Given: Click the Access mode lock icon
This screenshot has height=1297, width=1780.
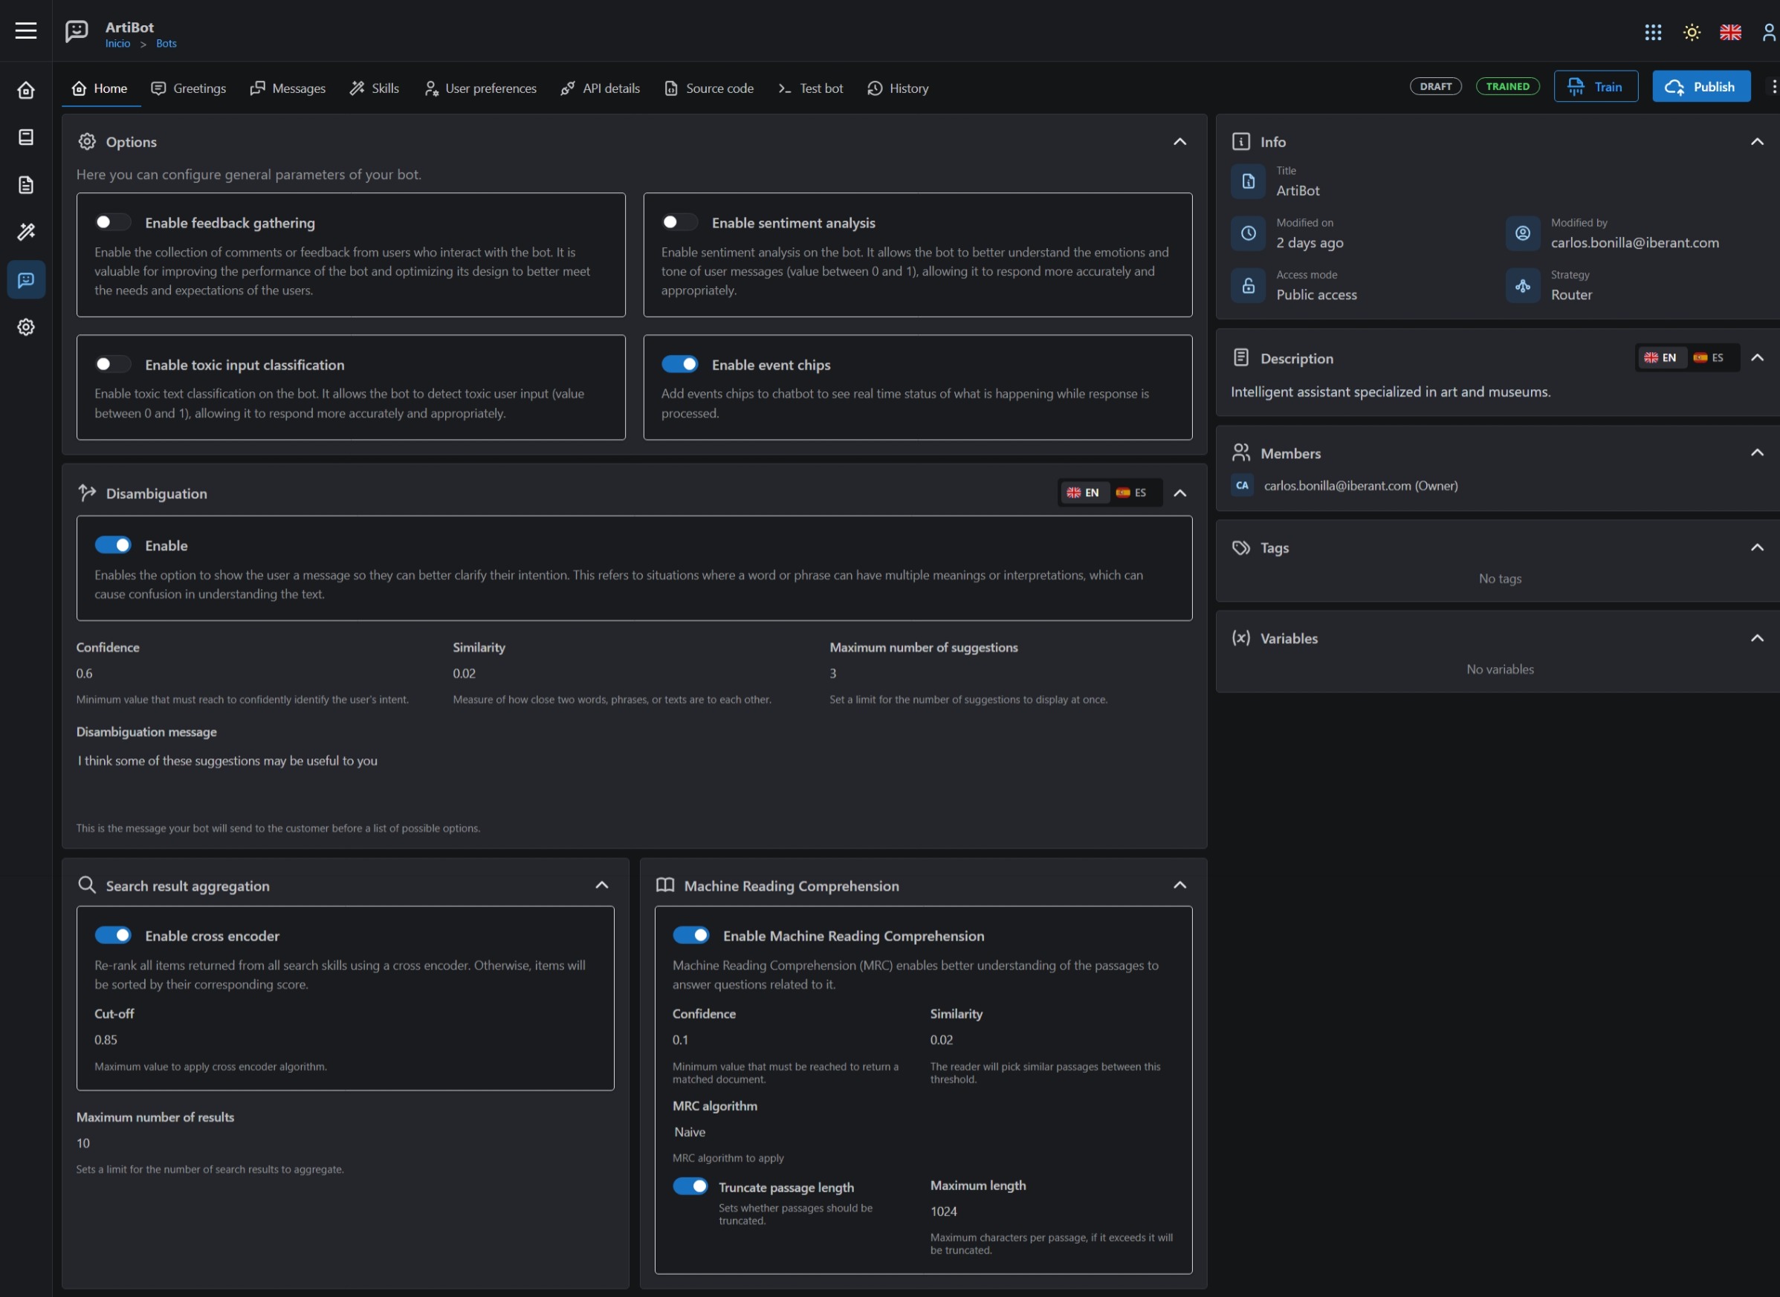Looking at the screenshot, I should (1247, 286).
